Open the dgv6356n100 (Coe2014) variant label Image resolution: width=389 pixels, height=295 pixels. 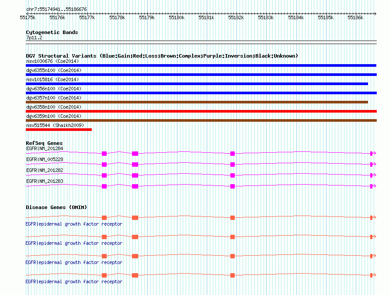pyautogui.click(x=54, y=89)
